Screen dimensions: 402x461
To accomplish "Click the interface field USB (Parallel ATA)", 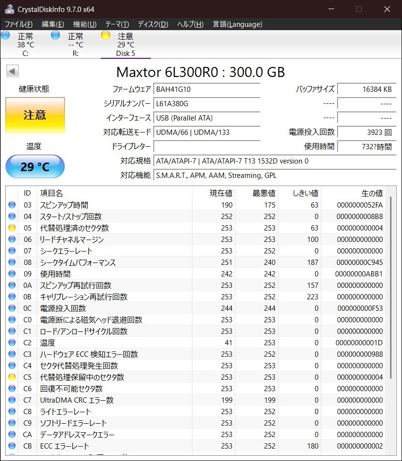I will coord(207,118).
